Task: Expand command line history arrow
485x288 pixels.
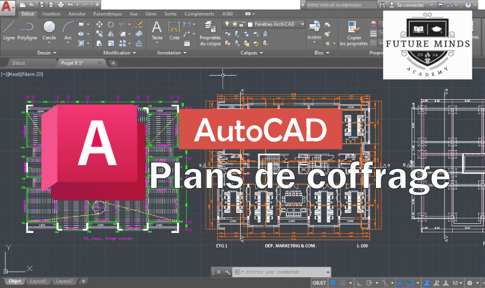Action: 327,272
